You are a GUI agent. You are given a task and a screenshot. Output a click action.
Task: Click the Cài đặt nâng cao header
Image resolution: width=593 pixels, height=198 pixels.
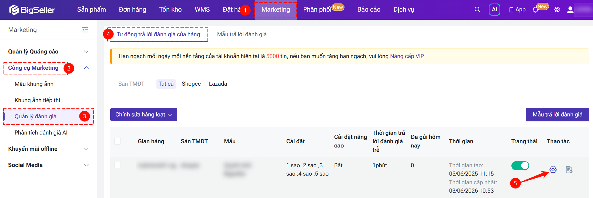(350, 141)
